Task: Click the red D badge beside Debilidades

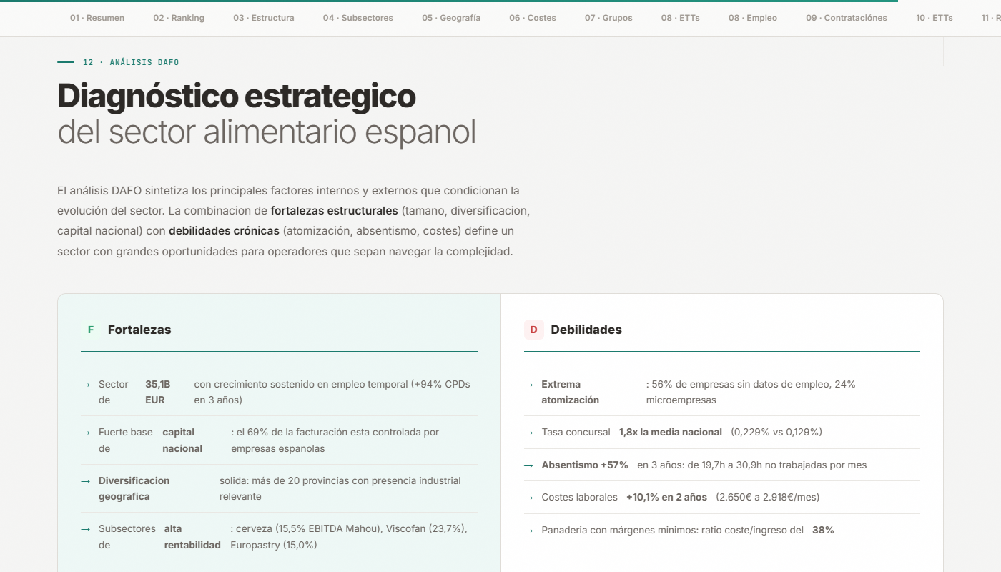Action: point(533,330)
